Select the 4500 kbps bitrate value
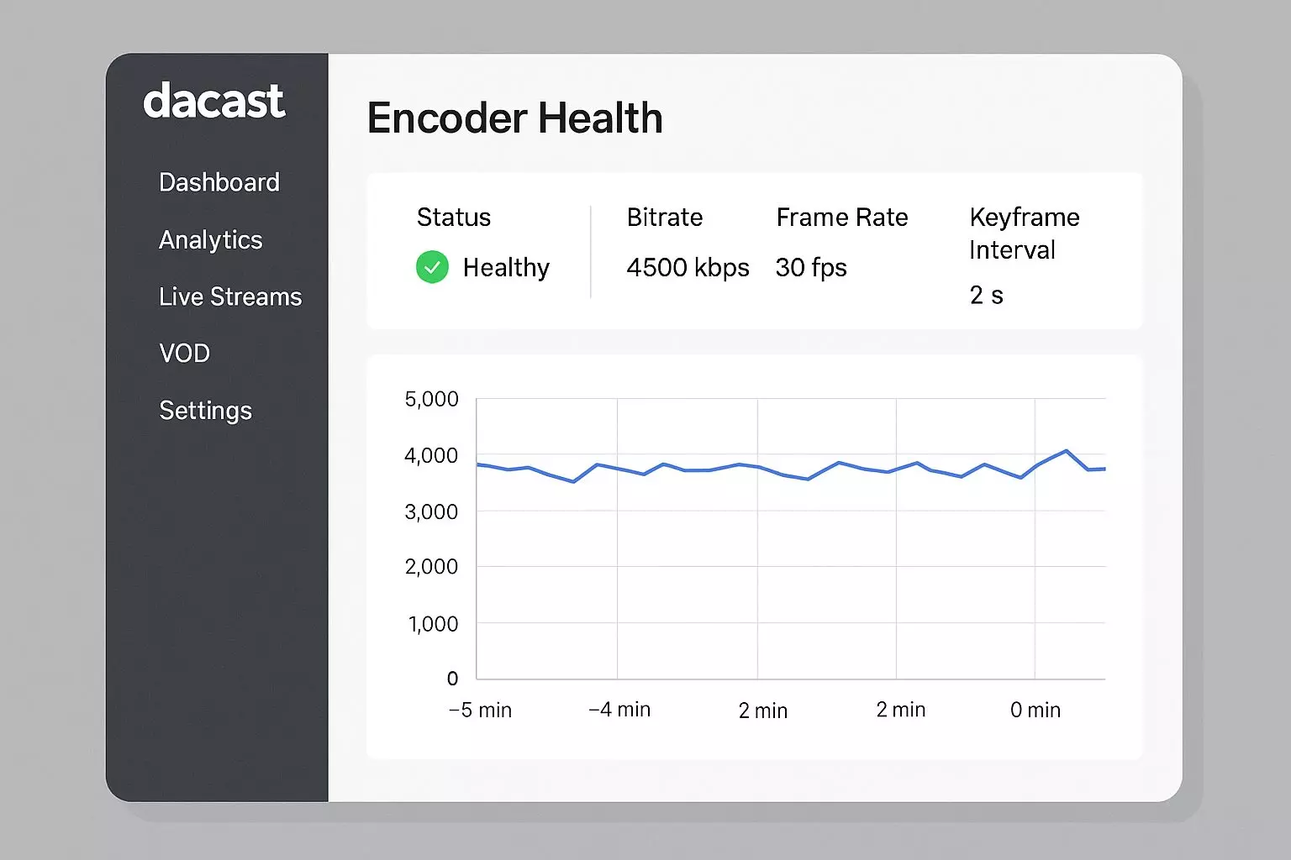Screen dimensions: 1291x860 tap(688, 268)
